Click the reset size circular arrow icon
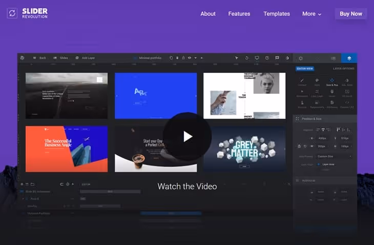Viewport: 374px width, 245px height. coord(305,146)
